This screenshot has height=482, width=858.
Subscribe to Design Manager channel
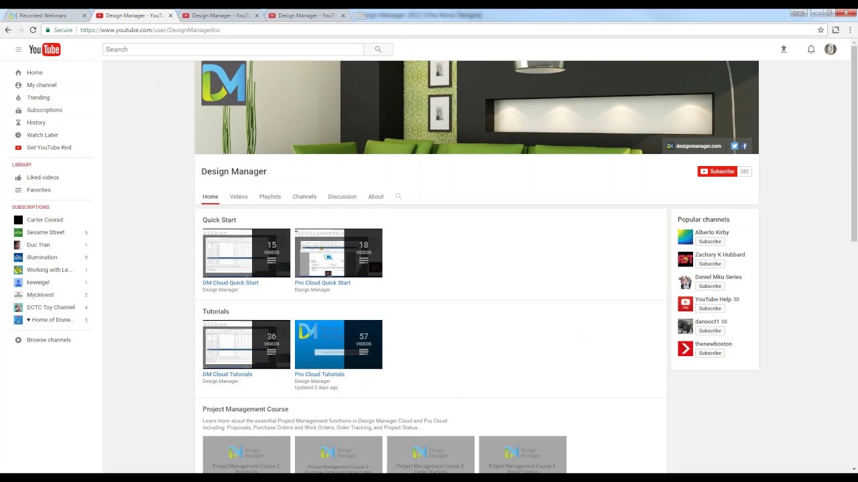[717, 171]
